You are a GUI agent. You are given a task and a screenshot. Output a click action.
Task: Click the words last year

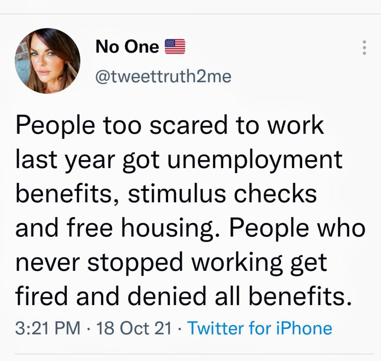point(65,161)
